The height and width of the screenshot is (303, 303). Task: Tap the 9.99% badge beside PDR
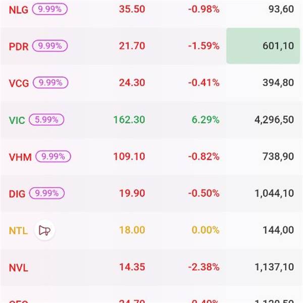(49, 46)
